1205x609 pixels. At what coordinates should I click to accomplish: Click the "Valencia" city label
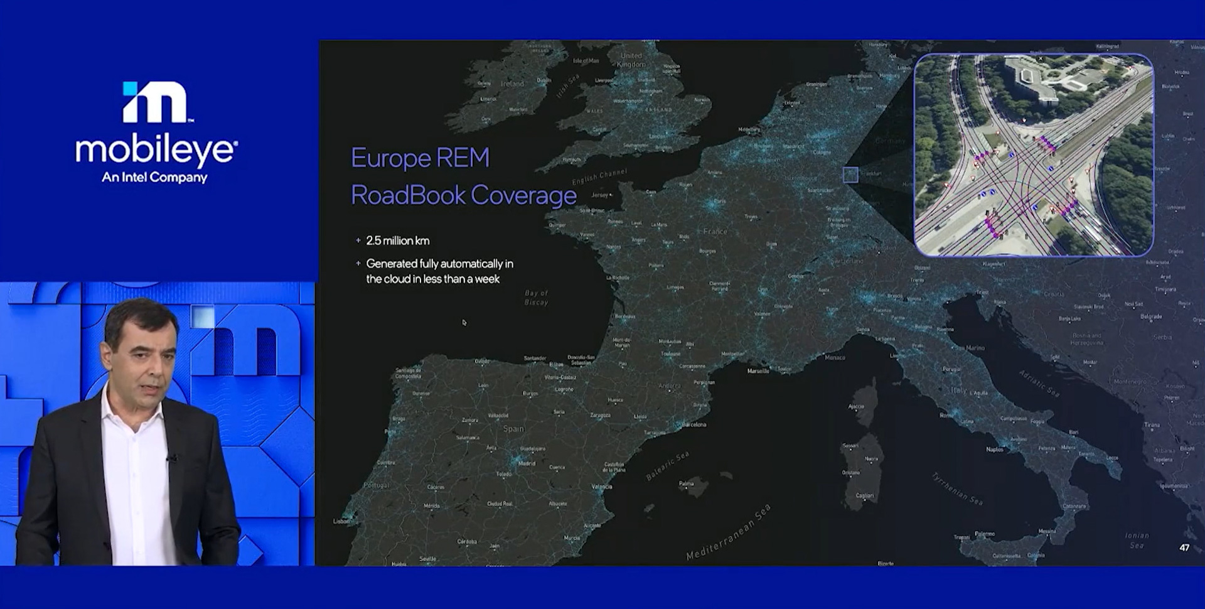[x=601, y=487]
